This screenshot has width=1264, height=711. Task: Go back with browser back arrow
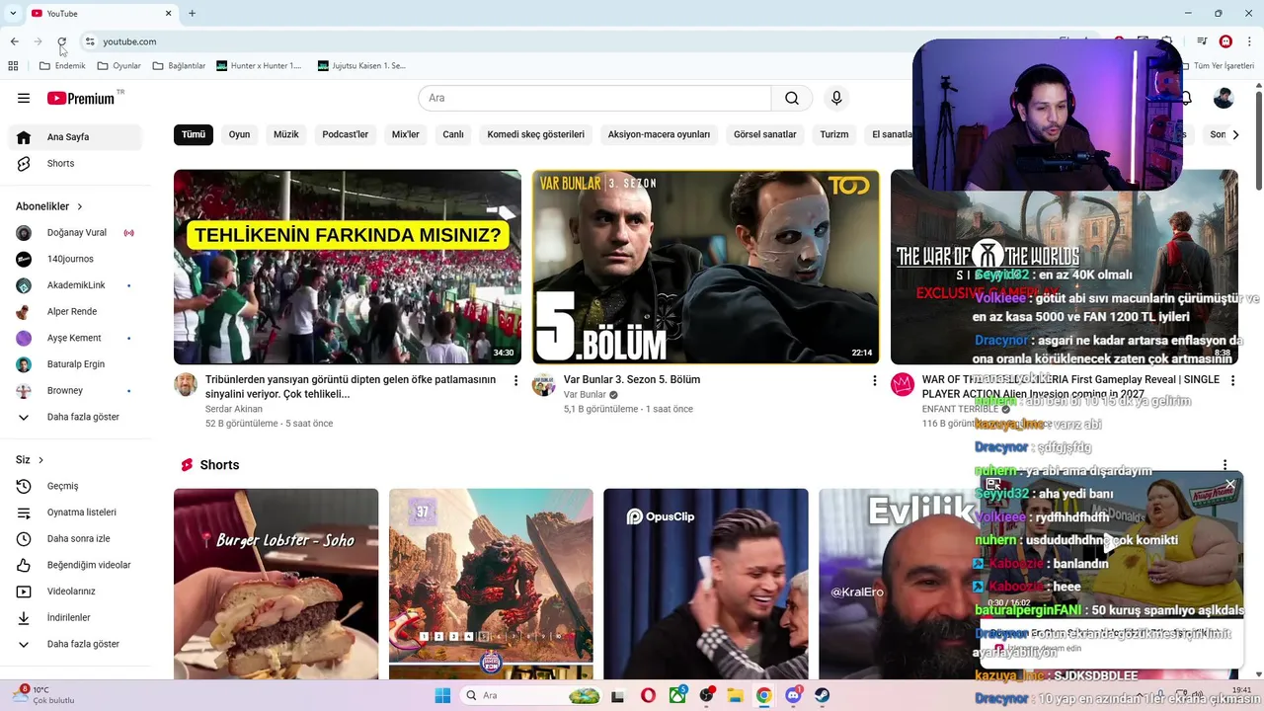[x=14, y=41]
